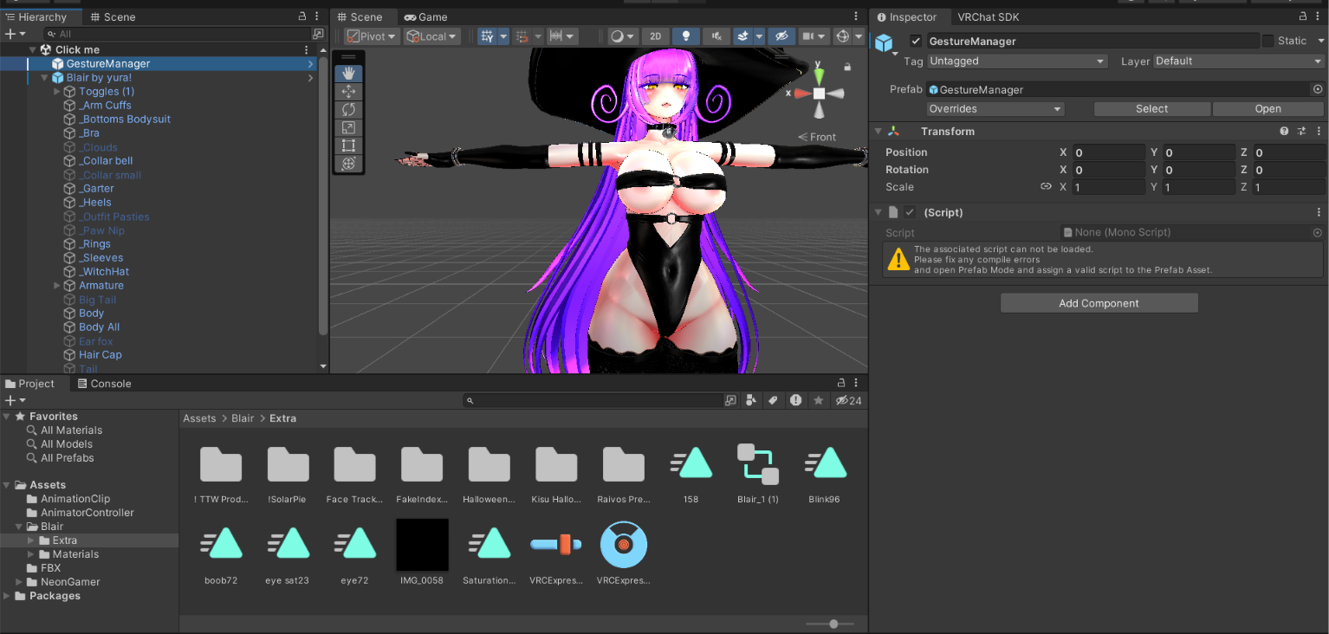Toggle 2D scene view mode
The height and width of the screenshot is (634, 1329).
(x=656, y=36)
